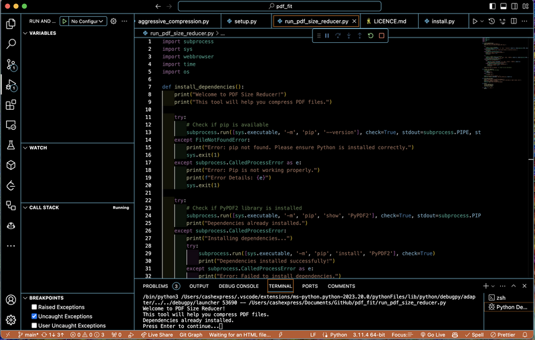Run Python file with editor play button
The height and width of the screenshot is (340, 535).
point(475,21)
